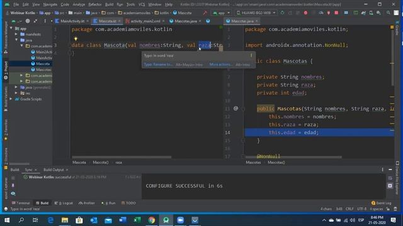This screenshot has width=403, height=226.
Task: Open the TODO tool window button
Action: click(x=128, y=203)
